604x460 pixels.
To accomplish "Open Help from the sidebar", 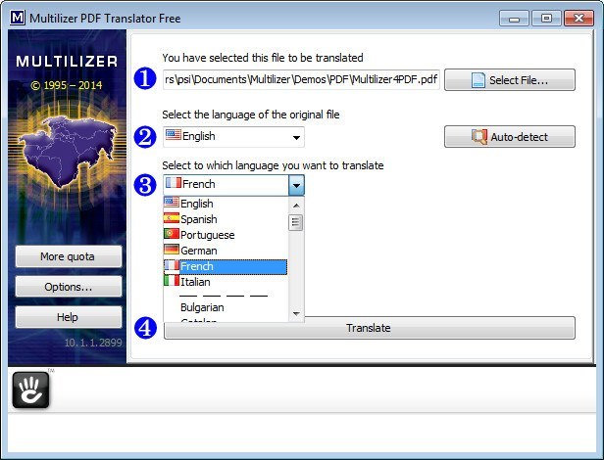I will pyautogui.click(x=69, y=317).
